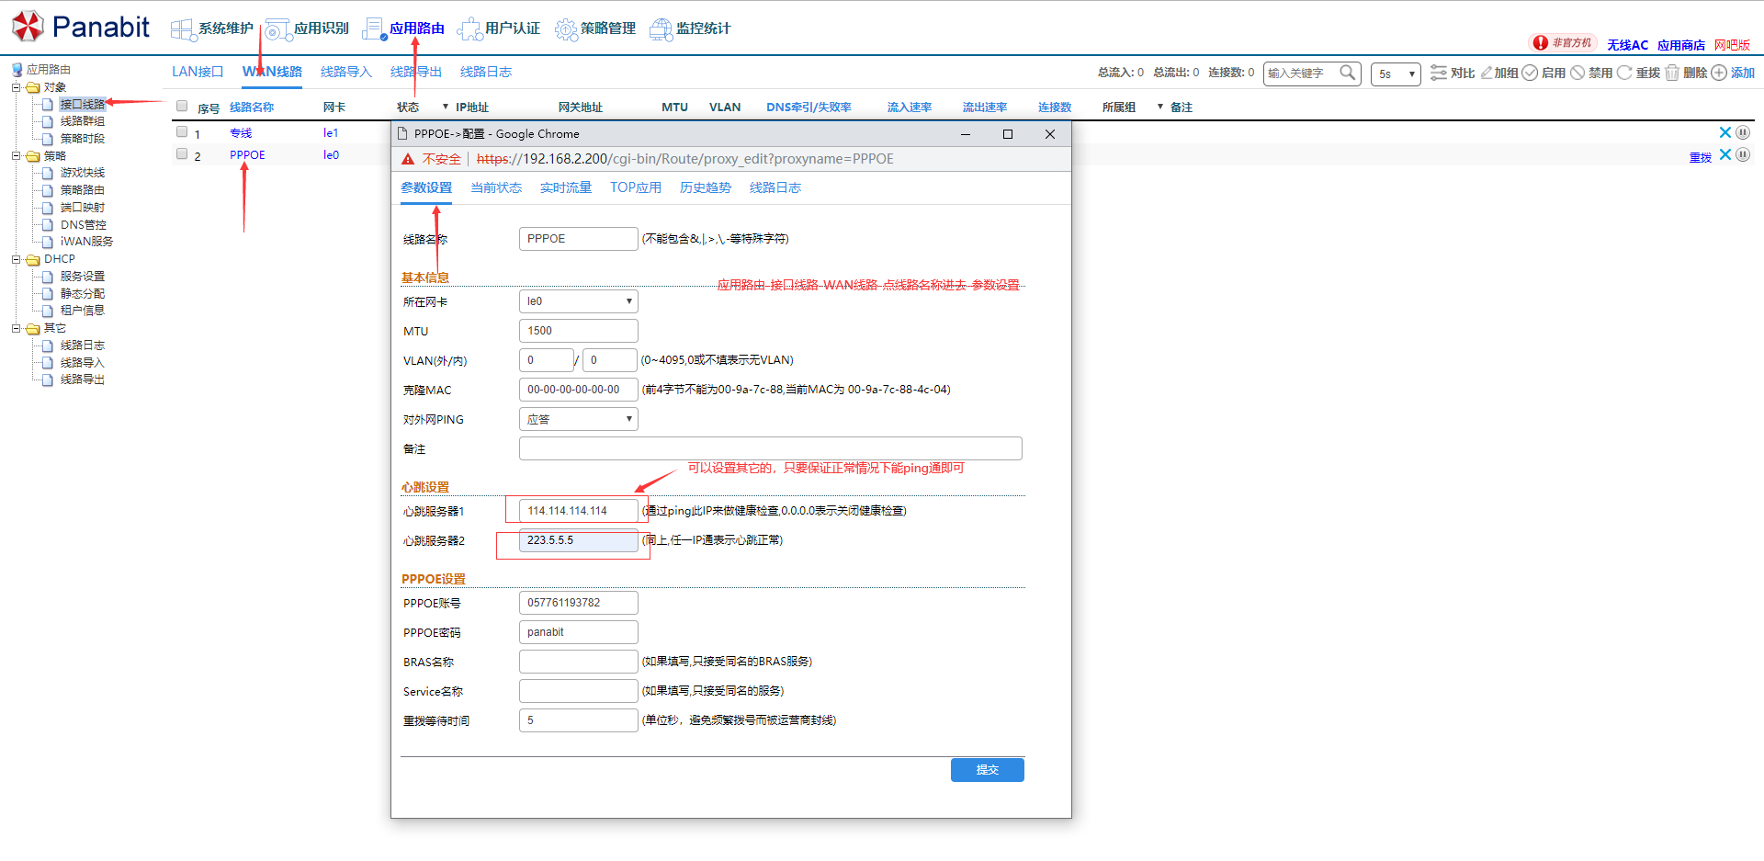Open 监控统计 top menu

pos(690,28)
